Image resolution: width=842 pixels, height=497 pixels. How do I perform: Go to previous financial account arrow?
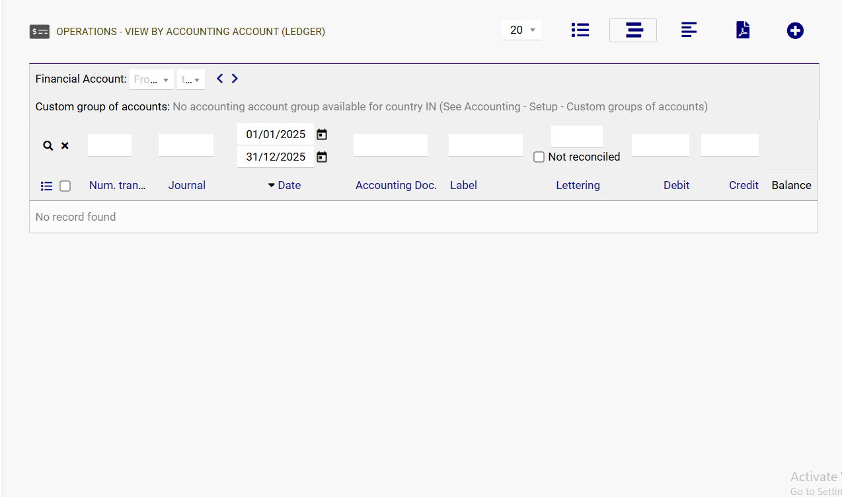220,79
